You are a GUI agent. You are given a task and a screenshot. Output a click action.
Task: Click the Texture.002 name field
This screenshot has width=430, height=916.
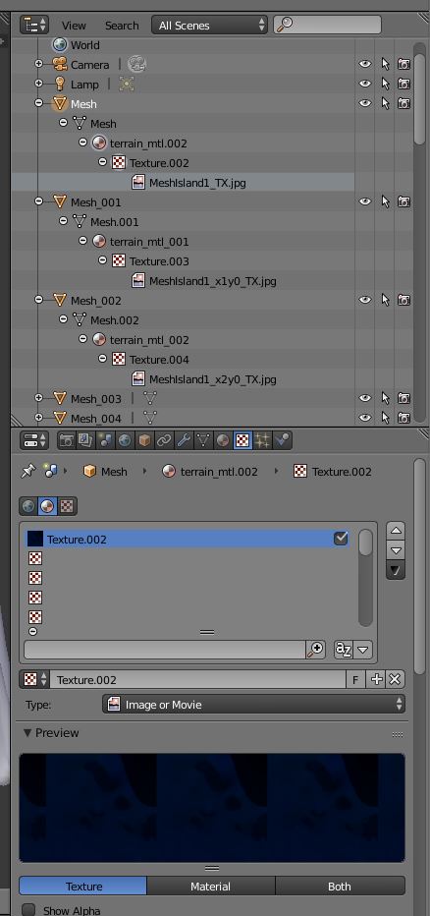pos(198,679)
